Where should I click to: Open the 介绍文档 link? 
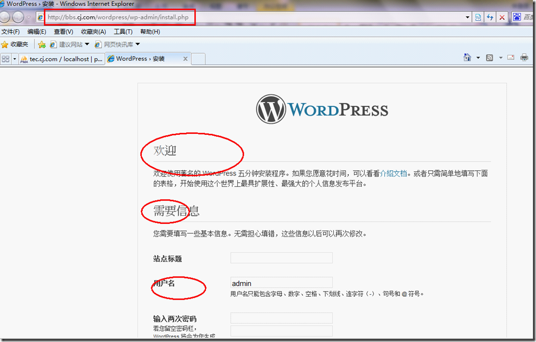[x=393, y=173]
